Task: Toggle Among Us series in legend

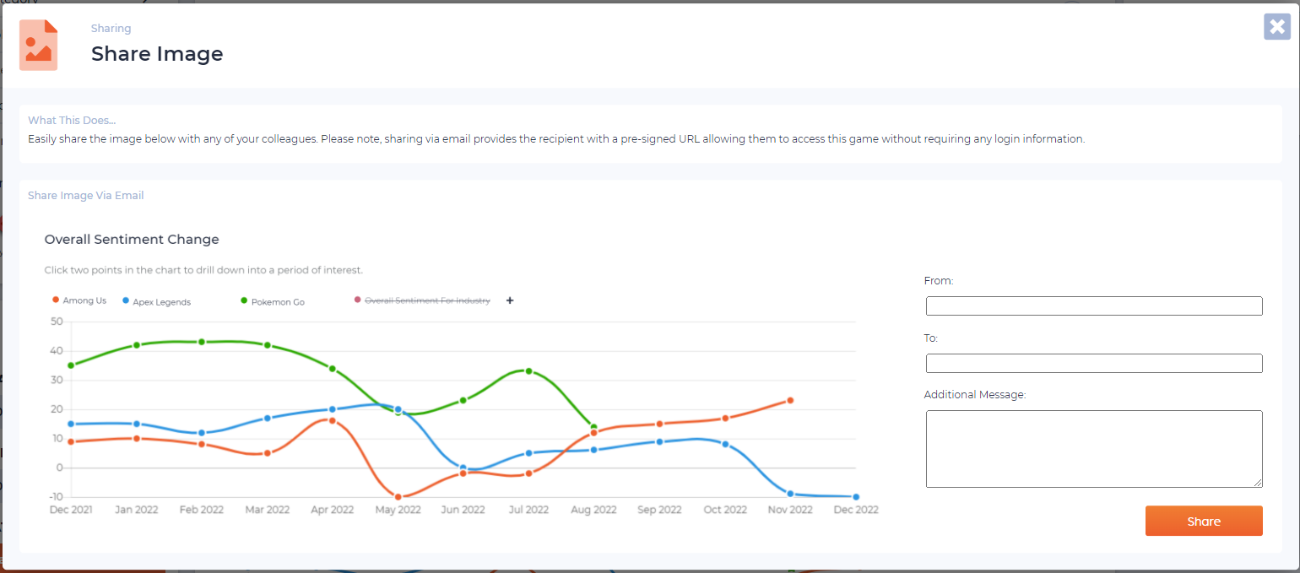Action: pos(79,300)
